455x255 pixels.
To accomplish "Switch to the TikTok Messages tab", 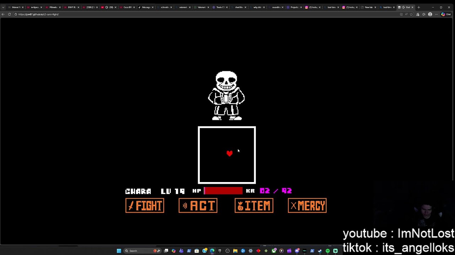I will coord(146,7).
